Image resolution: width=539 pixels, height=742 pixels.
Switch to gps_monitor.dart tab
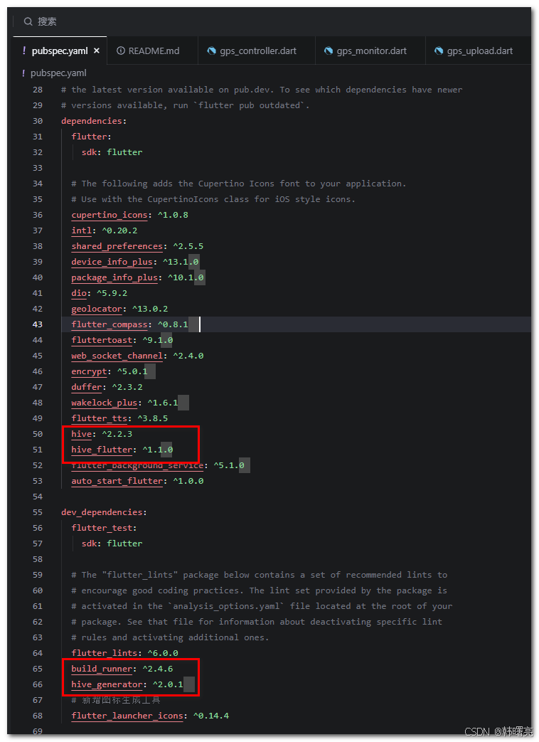coord(370,51)
